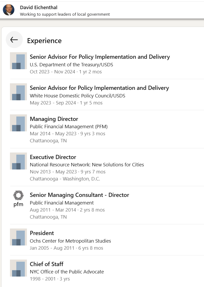Click Ochs Center for Metropolitan Studies
Viewport: 204px width, 287px height.
pos(70,241)
